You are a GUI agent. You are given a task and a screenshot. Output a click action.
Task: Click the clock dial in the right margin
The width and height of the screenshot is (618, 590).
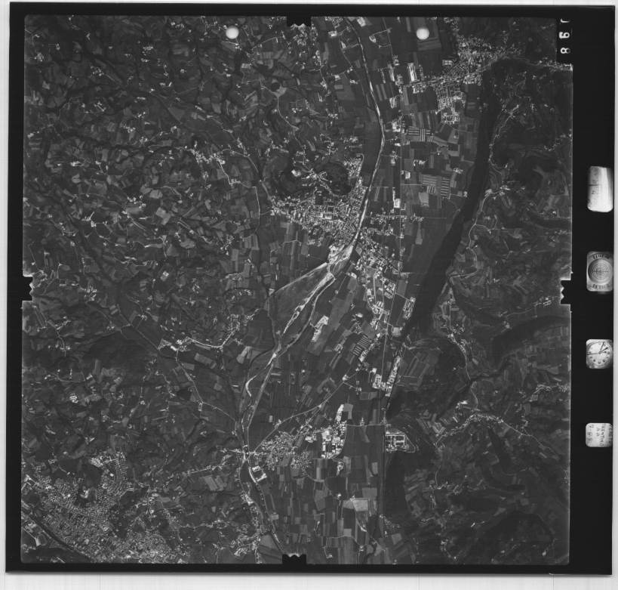(599, 354)
